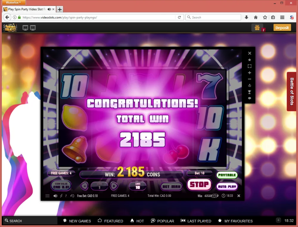Click the STOP spin button
This screenshot has height=227, width=298.
coord(199,184)
